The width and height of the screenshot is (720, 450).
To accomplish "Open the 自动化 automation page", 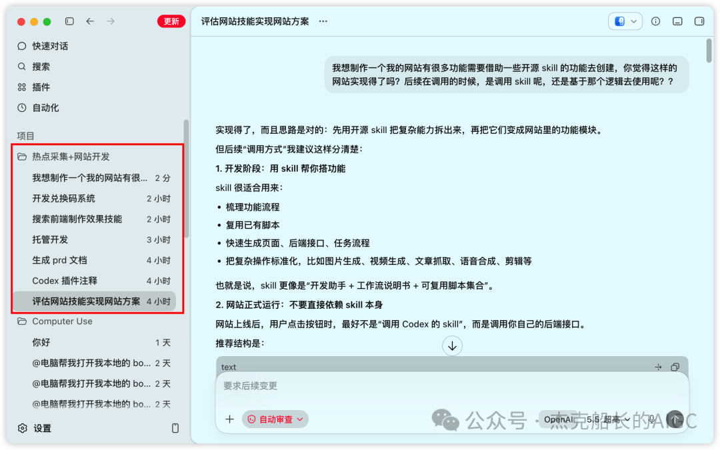I will [x=45, y=108].
